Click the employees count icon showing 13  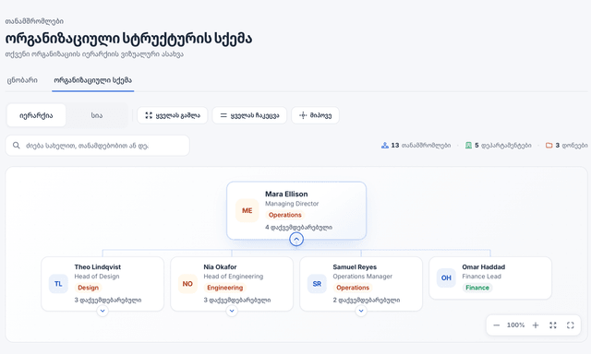(385, 146)
